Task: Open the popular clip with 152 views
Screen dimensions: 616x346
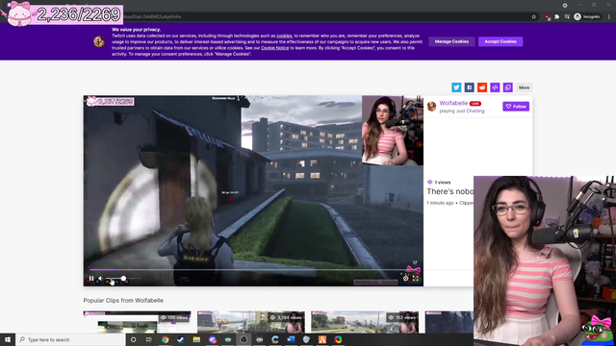Action: (365, 322)
